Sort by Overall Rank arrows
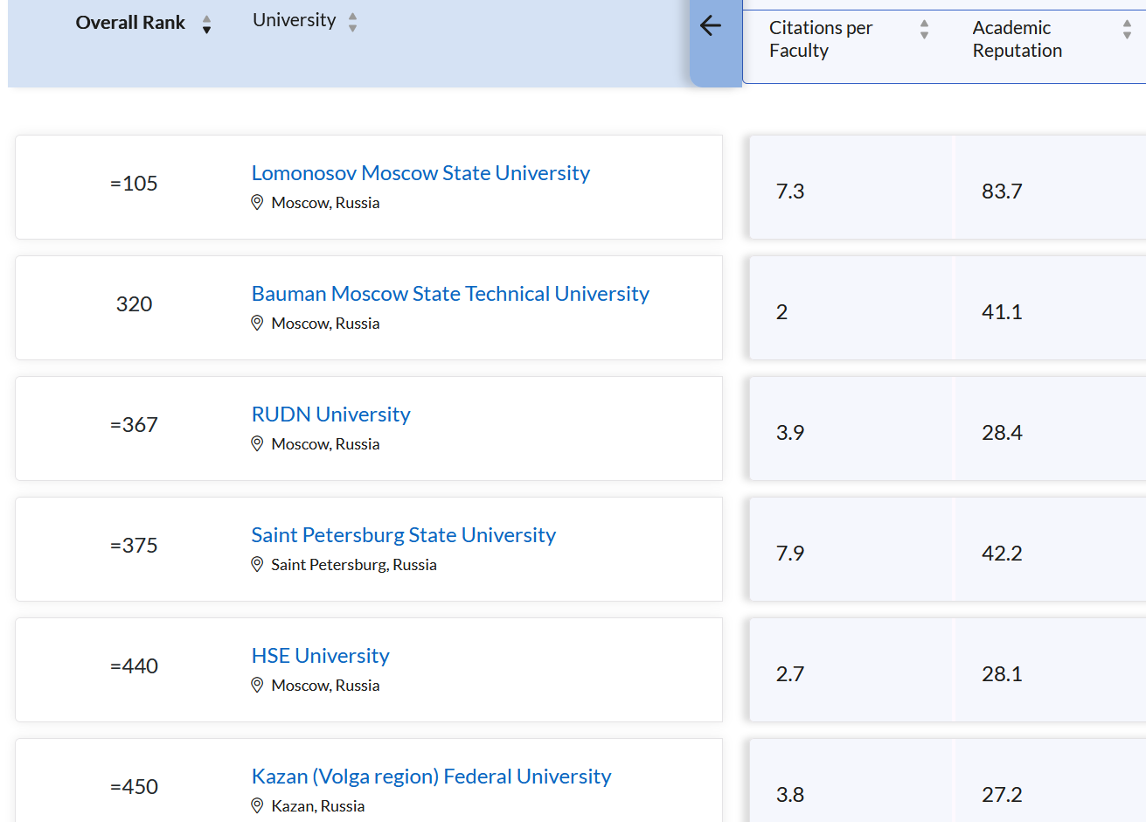 point(206,24)
